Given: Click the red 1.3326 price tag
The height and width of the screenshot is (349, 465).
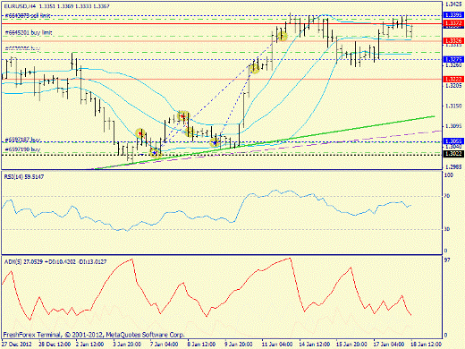Looking at the screenshot, I should 453,40.
